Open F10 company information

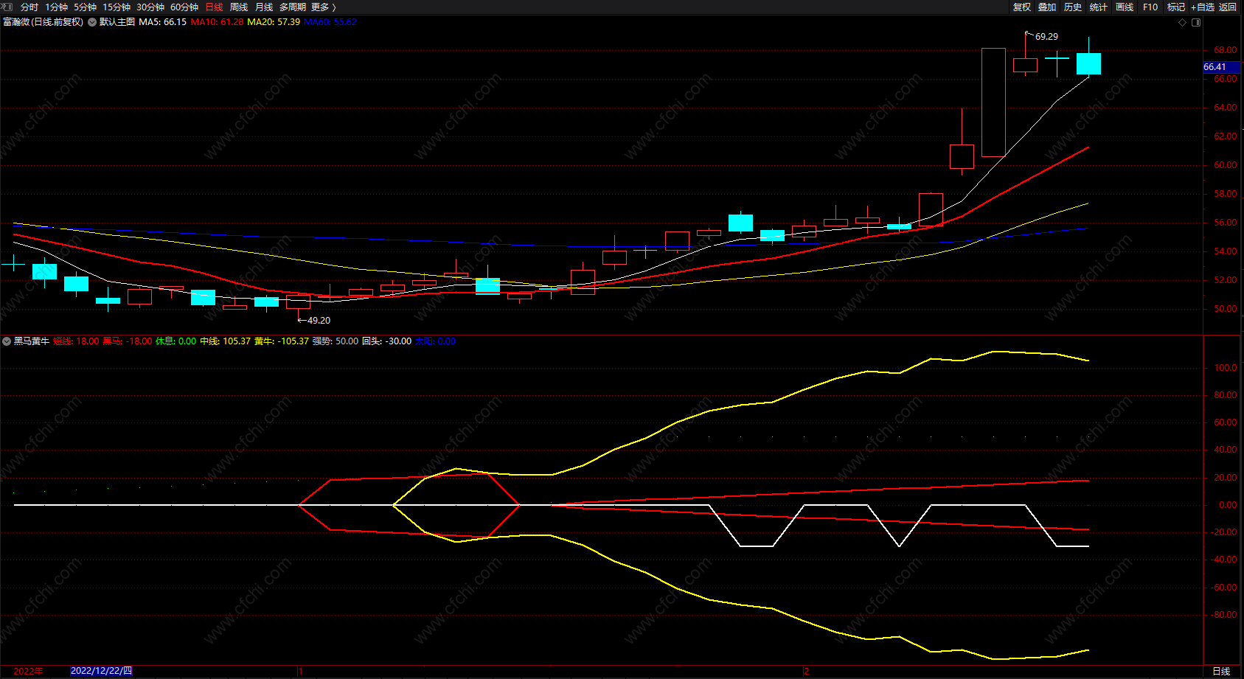click(x=1150, y=7)
